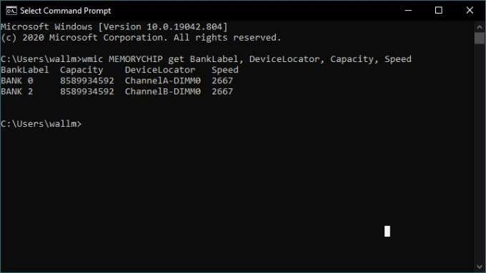Screen dimensions: 486x273
Task: Click the Capacity column header text
Action: point(81,70)
